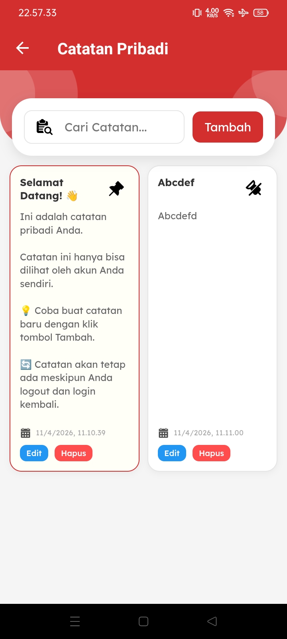
Task: Open the Abcdefd note body text
Action: (177, 216)
